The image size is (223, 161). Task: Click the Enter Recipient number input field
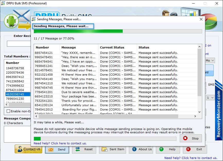click(x=19, y=44)
